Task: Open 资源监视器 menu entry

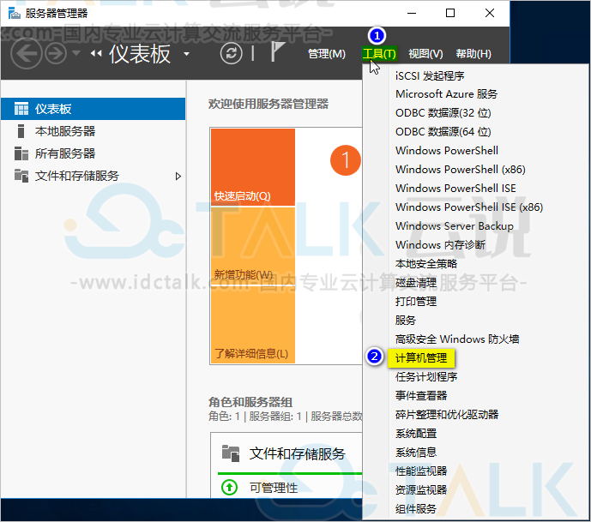Action: pyautogui.click(x=421, y=489)
